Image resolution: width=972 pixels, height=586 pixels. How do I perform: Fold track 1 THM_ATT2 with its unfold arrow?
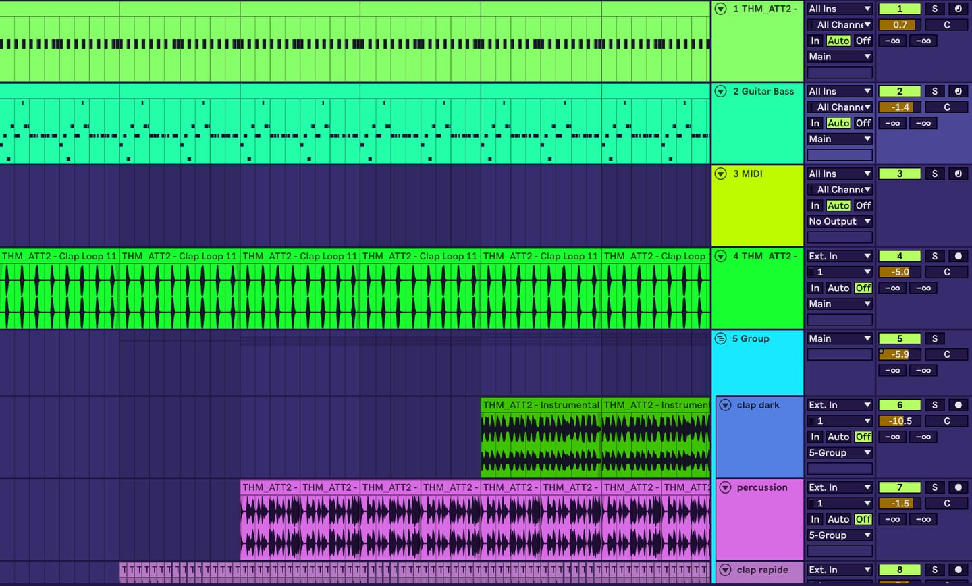pos(720,9)
